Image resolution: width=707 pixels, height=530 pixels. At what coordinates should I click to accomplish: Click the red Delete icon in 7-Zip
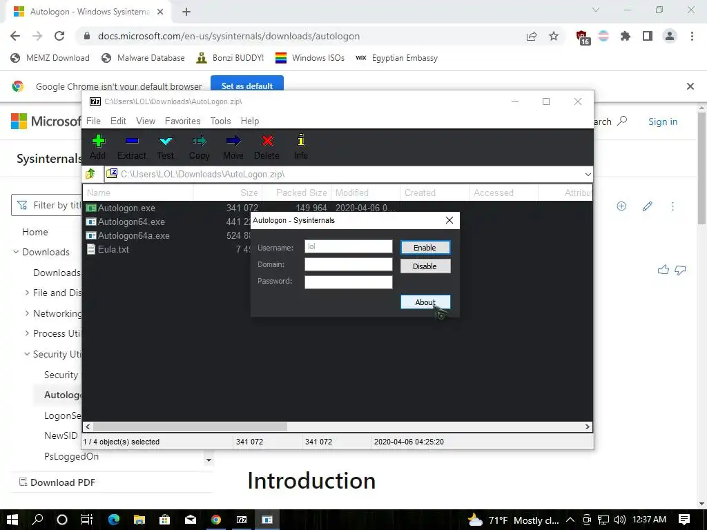coord(267,141)
